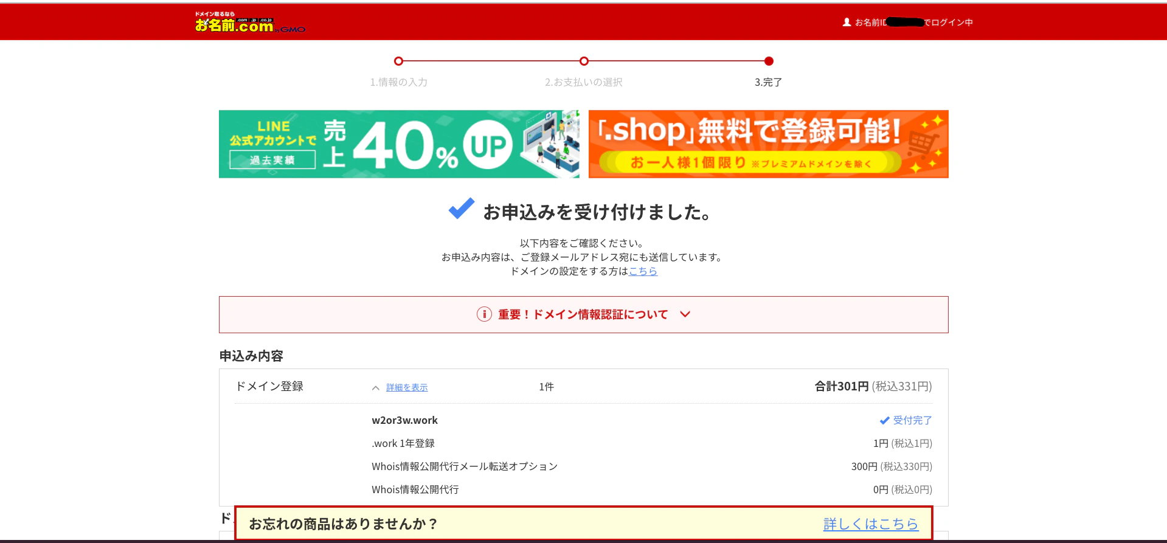Screen dimensions: 1167x543
Task: Open 詳しくはこちら link in bottom bar
Action: click(871, 524)
